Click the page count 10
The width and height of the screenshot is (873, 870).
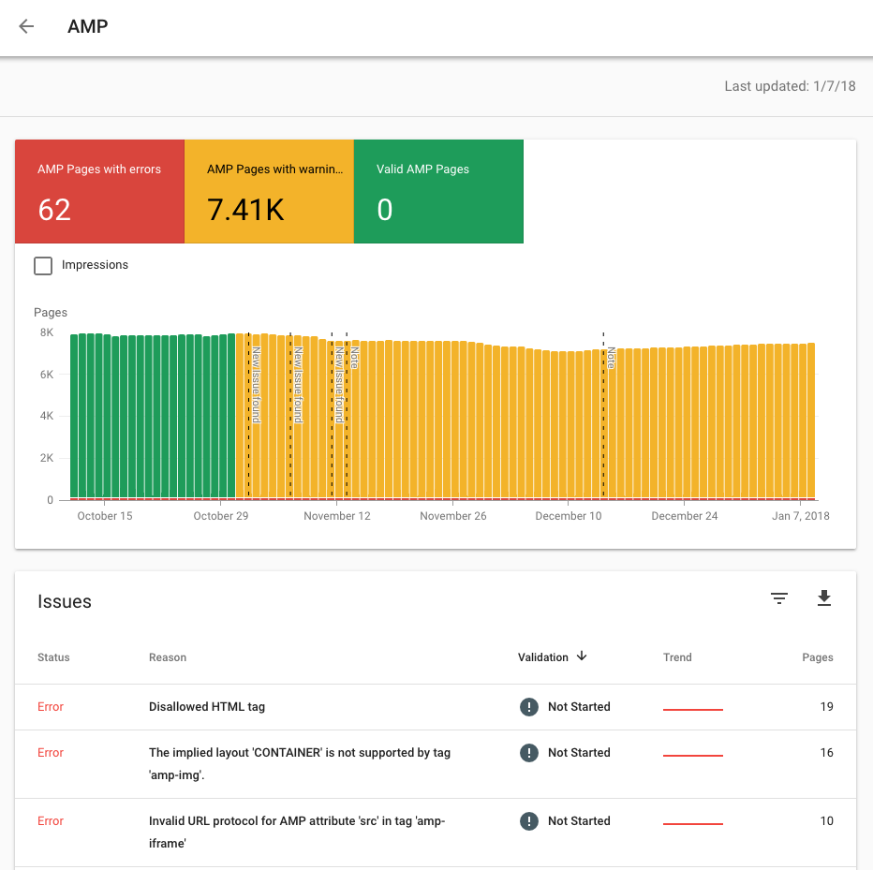tap(826, 821)
